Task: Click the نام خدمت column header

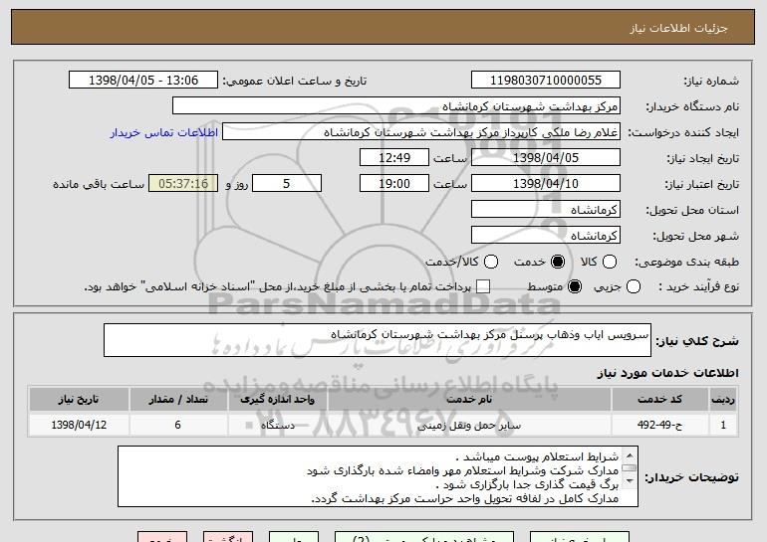Action: pos(469,400)
